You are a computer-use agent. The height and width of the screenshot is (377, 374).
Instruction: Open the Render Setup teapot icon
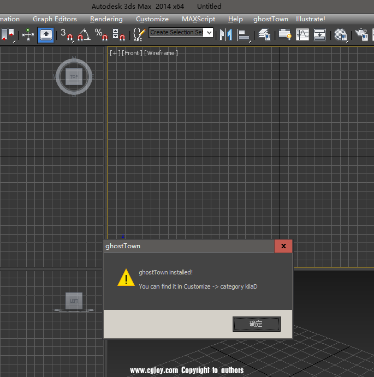361,35
